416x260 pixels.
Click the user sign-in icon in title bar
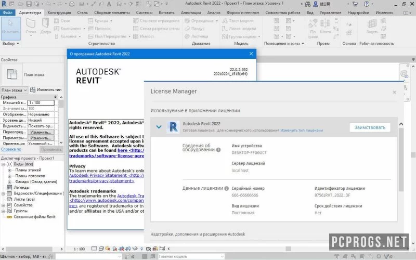316,4
